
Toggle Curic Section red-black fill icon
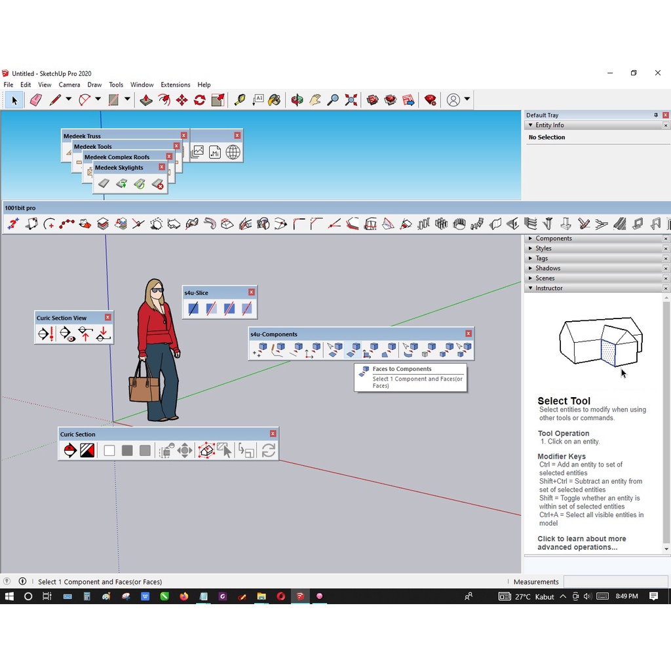[87, 450]
